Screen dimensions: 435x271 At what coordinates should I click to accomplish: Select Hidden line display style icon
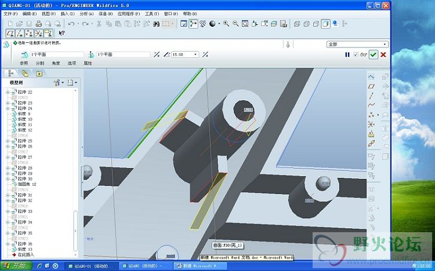(307, 24)
